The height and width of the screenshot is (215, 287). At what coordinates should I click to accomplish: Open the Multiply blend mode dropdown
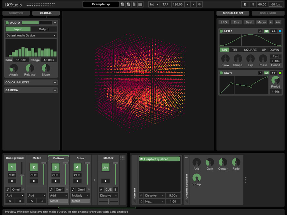pos(80,195)
